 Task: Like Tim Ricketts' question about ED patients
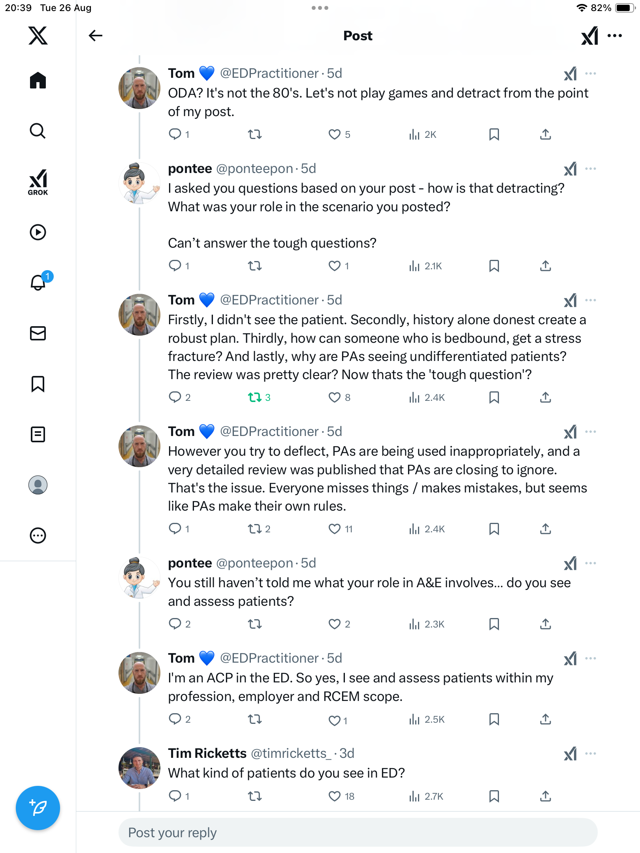(335, 796)
